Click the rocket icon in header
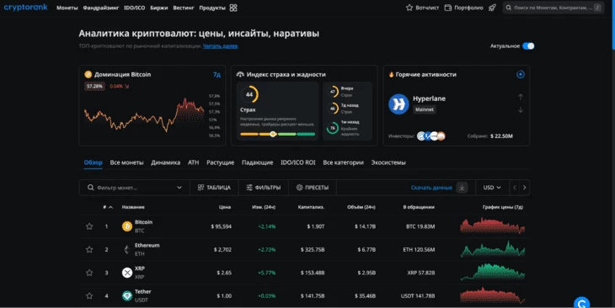The width and height of the screenshot is (615, 308). coord(492,8)
